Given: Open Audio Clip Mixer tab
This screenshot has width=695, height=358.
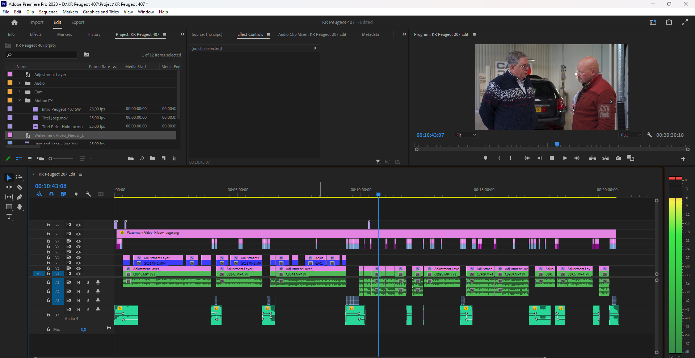Looking at the screenshot, I should tap(312, 34).
